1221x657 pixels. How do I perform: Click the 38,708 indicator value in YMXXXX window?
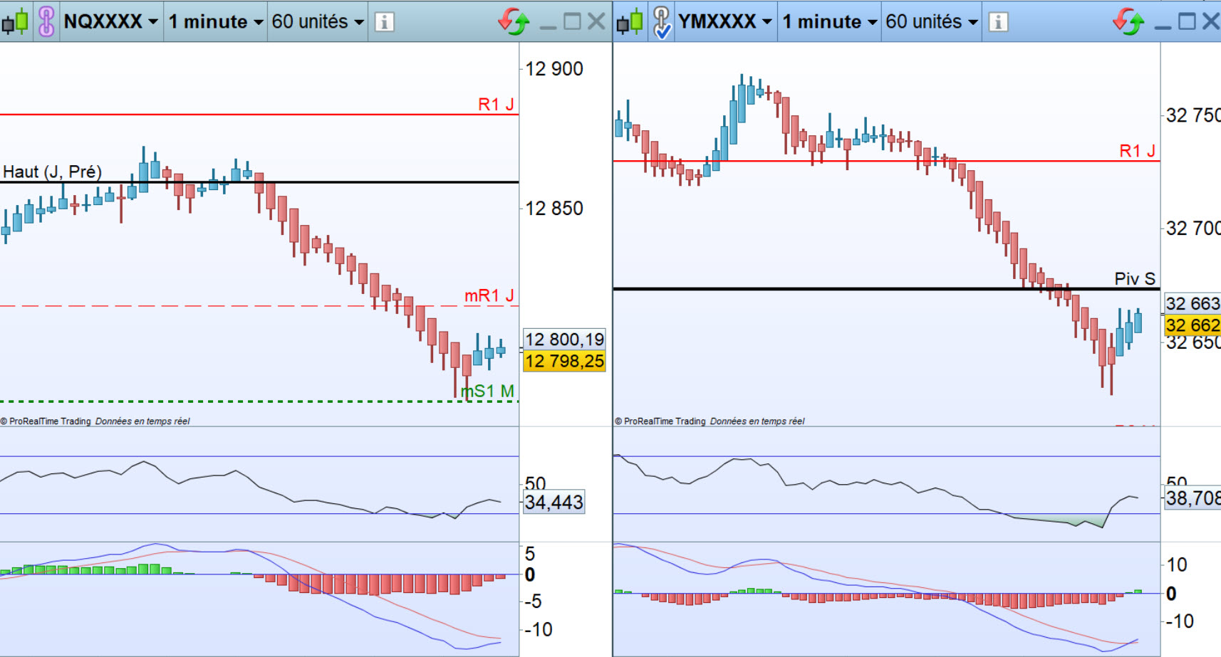point(1193,498)
